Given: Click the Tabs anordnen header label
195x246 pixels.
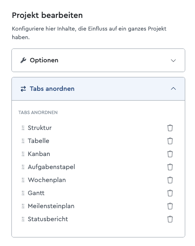Looking at the screenshot, I should pos(52,89).
